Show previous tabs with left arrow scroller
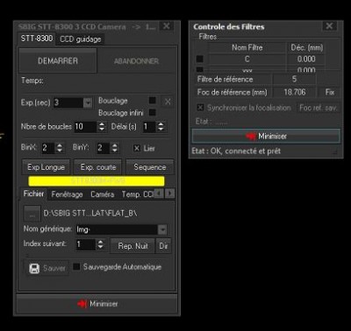This screenshot has height=331, width=351. [x=159, y=194]
